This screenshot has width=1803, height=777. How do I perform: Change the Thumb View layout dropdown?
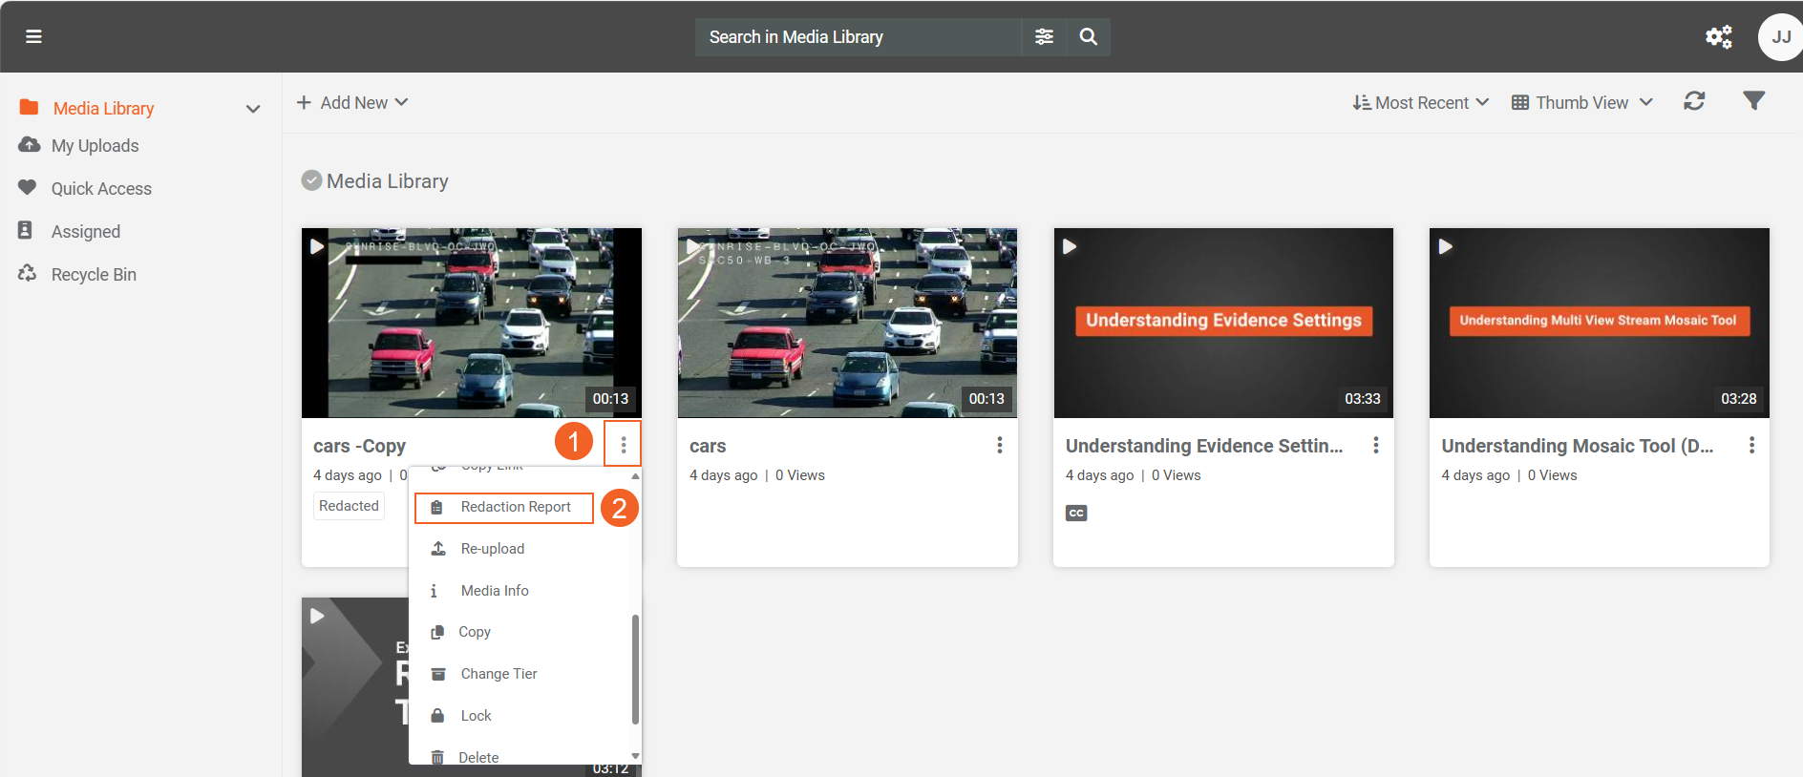point(1581,102)
